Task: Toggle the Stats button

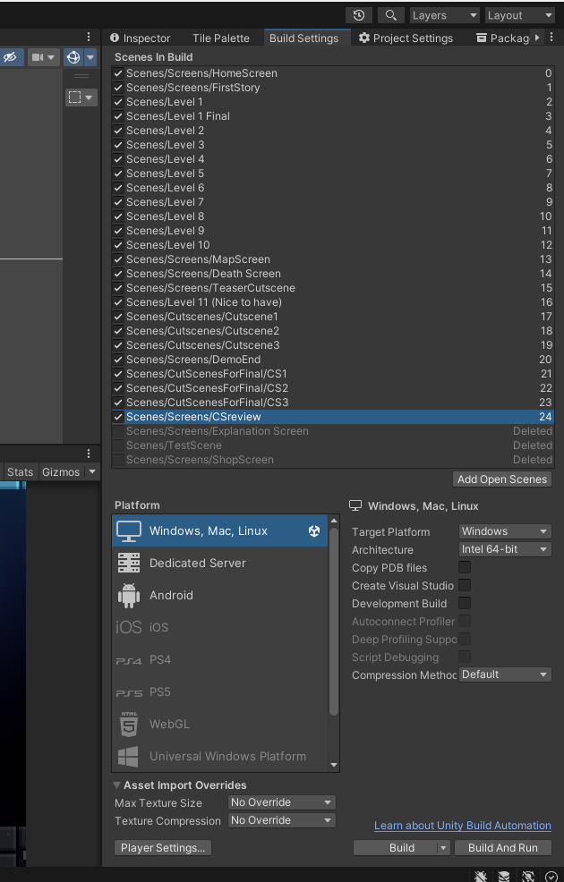Action: 21,472
